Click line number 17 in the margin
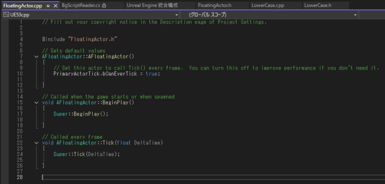 pyautogui.click(x=20, y=114)
